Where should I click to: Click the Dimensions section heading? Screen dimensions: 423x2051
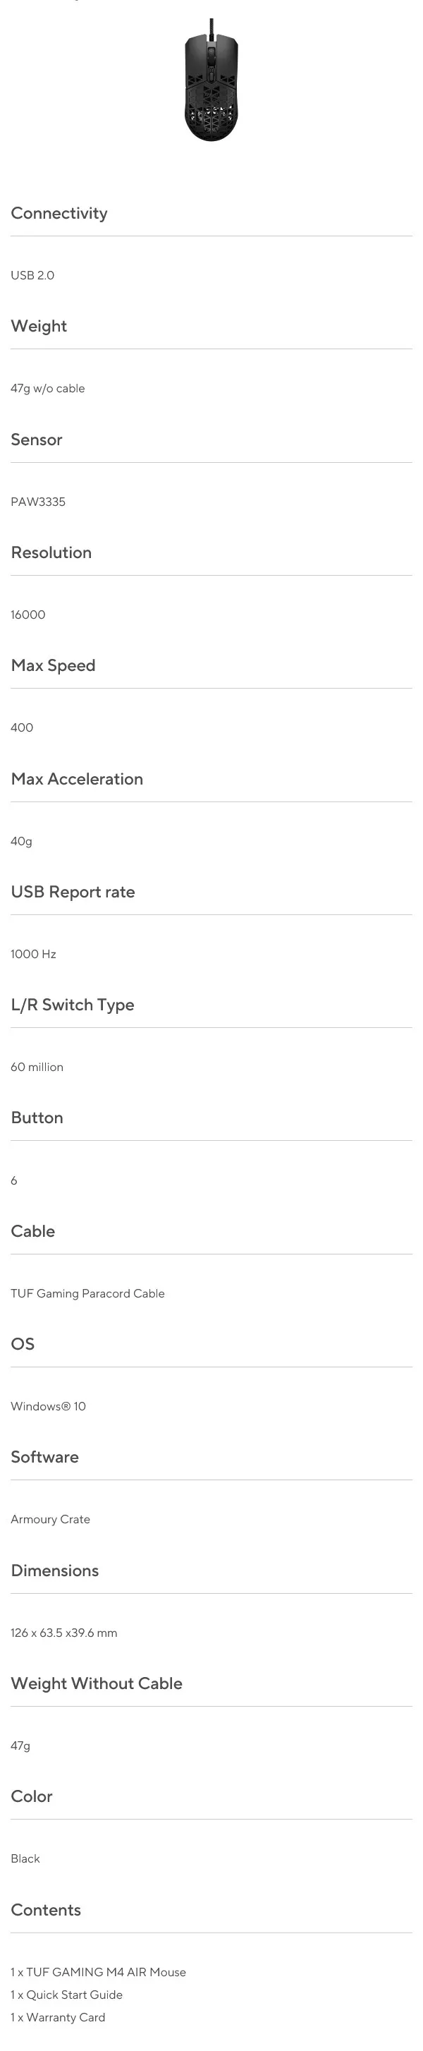tap(55, 1570)
